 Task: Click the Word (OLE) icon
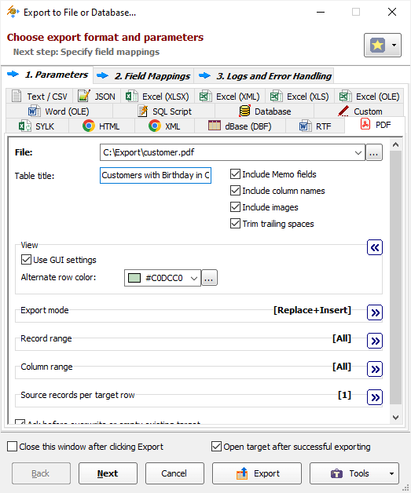[35, 111]
